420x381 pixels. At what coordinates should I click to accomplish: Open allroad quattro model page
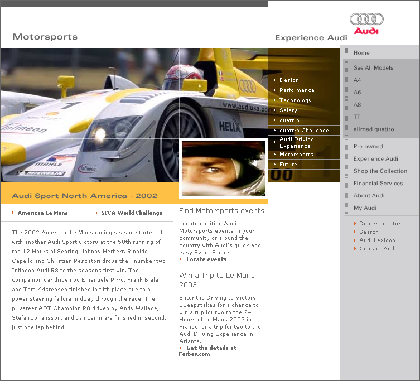(374, 129)
